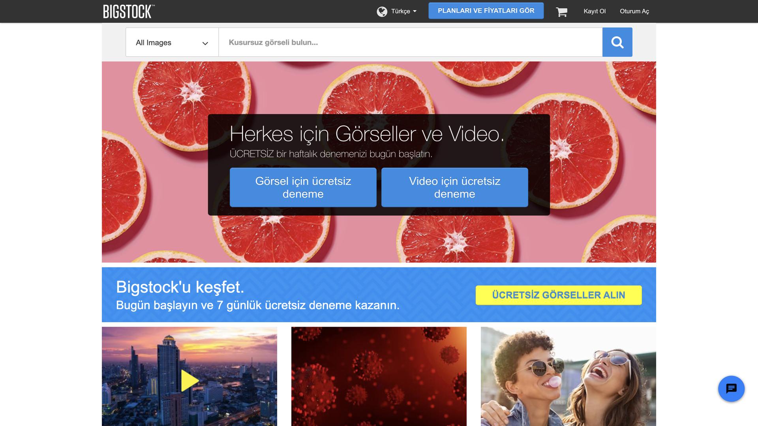Open the laughing women photo thumbnail
The width and height of the screenshot is (758, 426).
568,376
